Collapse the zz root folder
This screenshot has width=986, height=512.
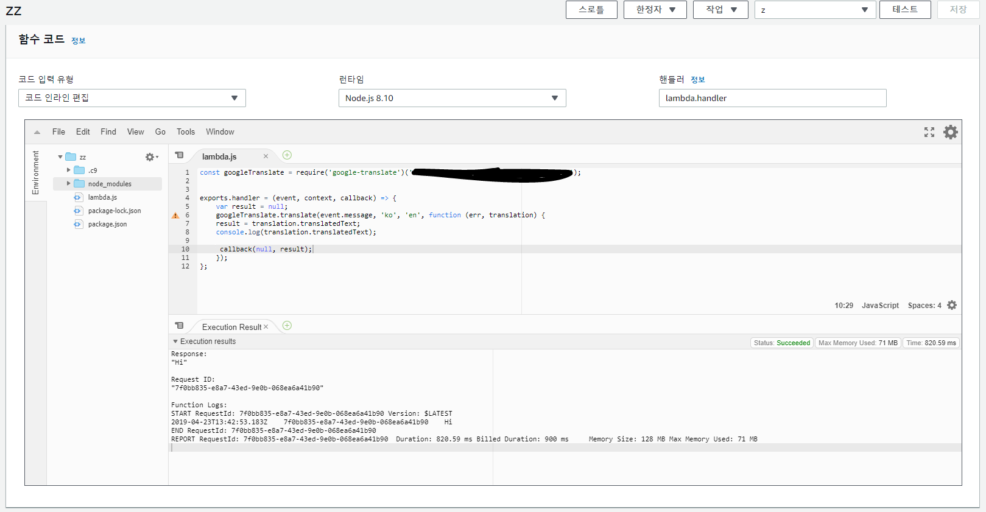click(x=60, y=157)
